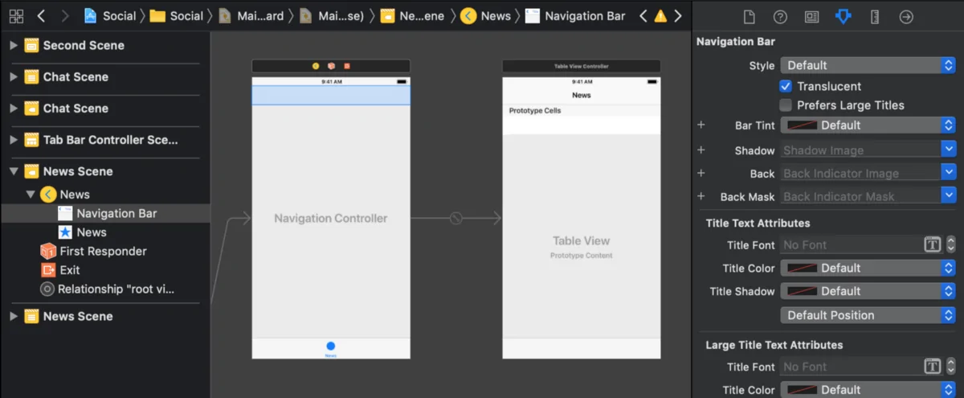This screenshot has width=964, height=398.
Task: Open the Style dropdown
Action: [867, 66]
